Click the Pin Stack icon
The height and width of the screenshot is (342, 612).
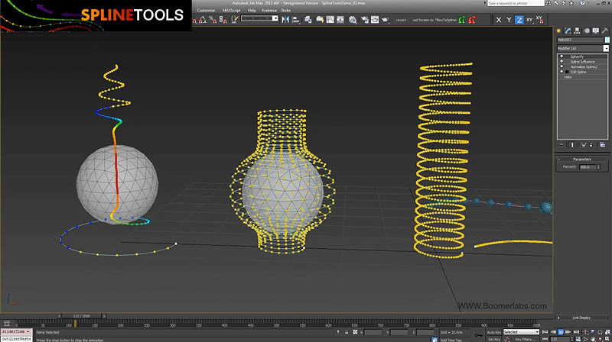click(561, 144)
